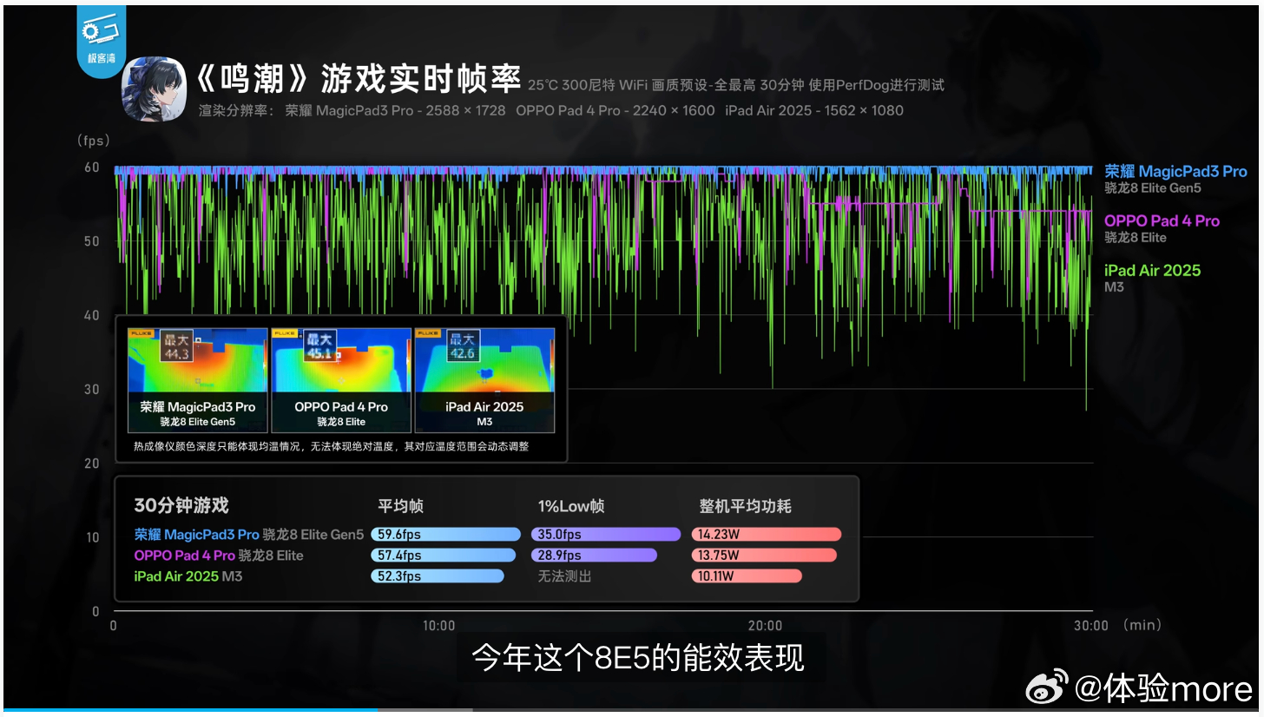Select the 57.4fps average frame value

[399, 556]
